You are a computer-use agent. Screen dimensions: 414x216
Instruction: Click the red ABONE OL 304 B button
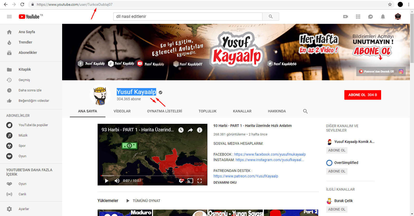(x=362, y=95)
